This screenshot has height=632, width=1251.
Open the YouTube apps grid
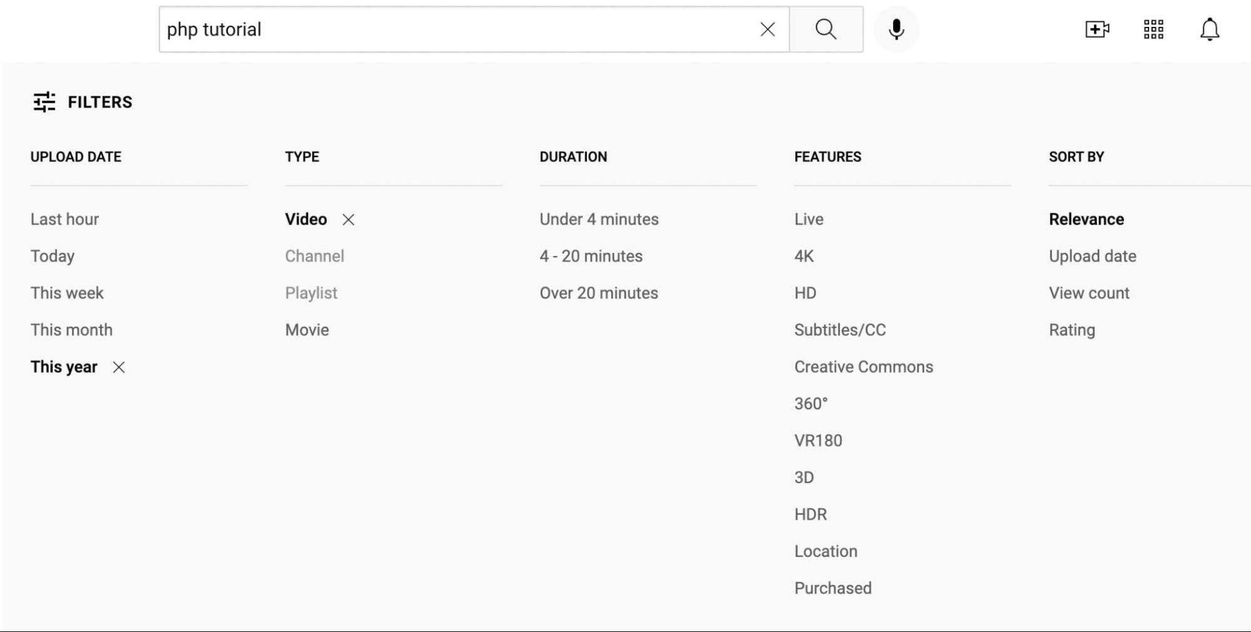pos(1153,29)
